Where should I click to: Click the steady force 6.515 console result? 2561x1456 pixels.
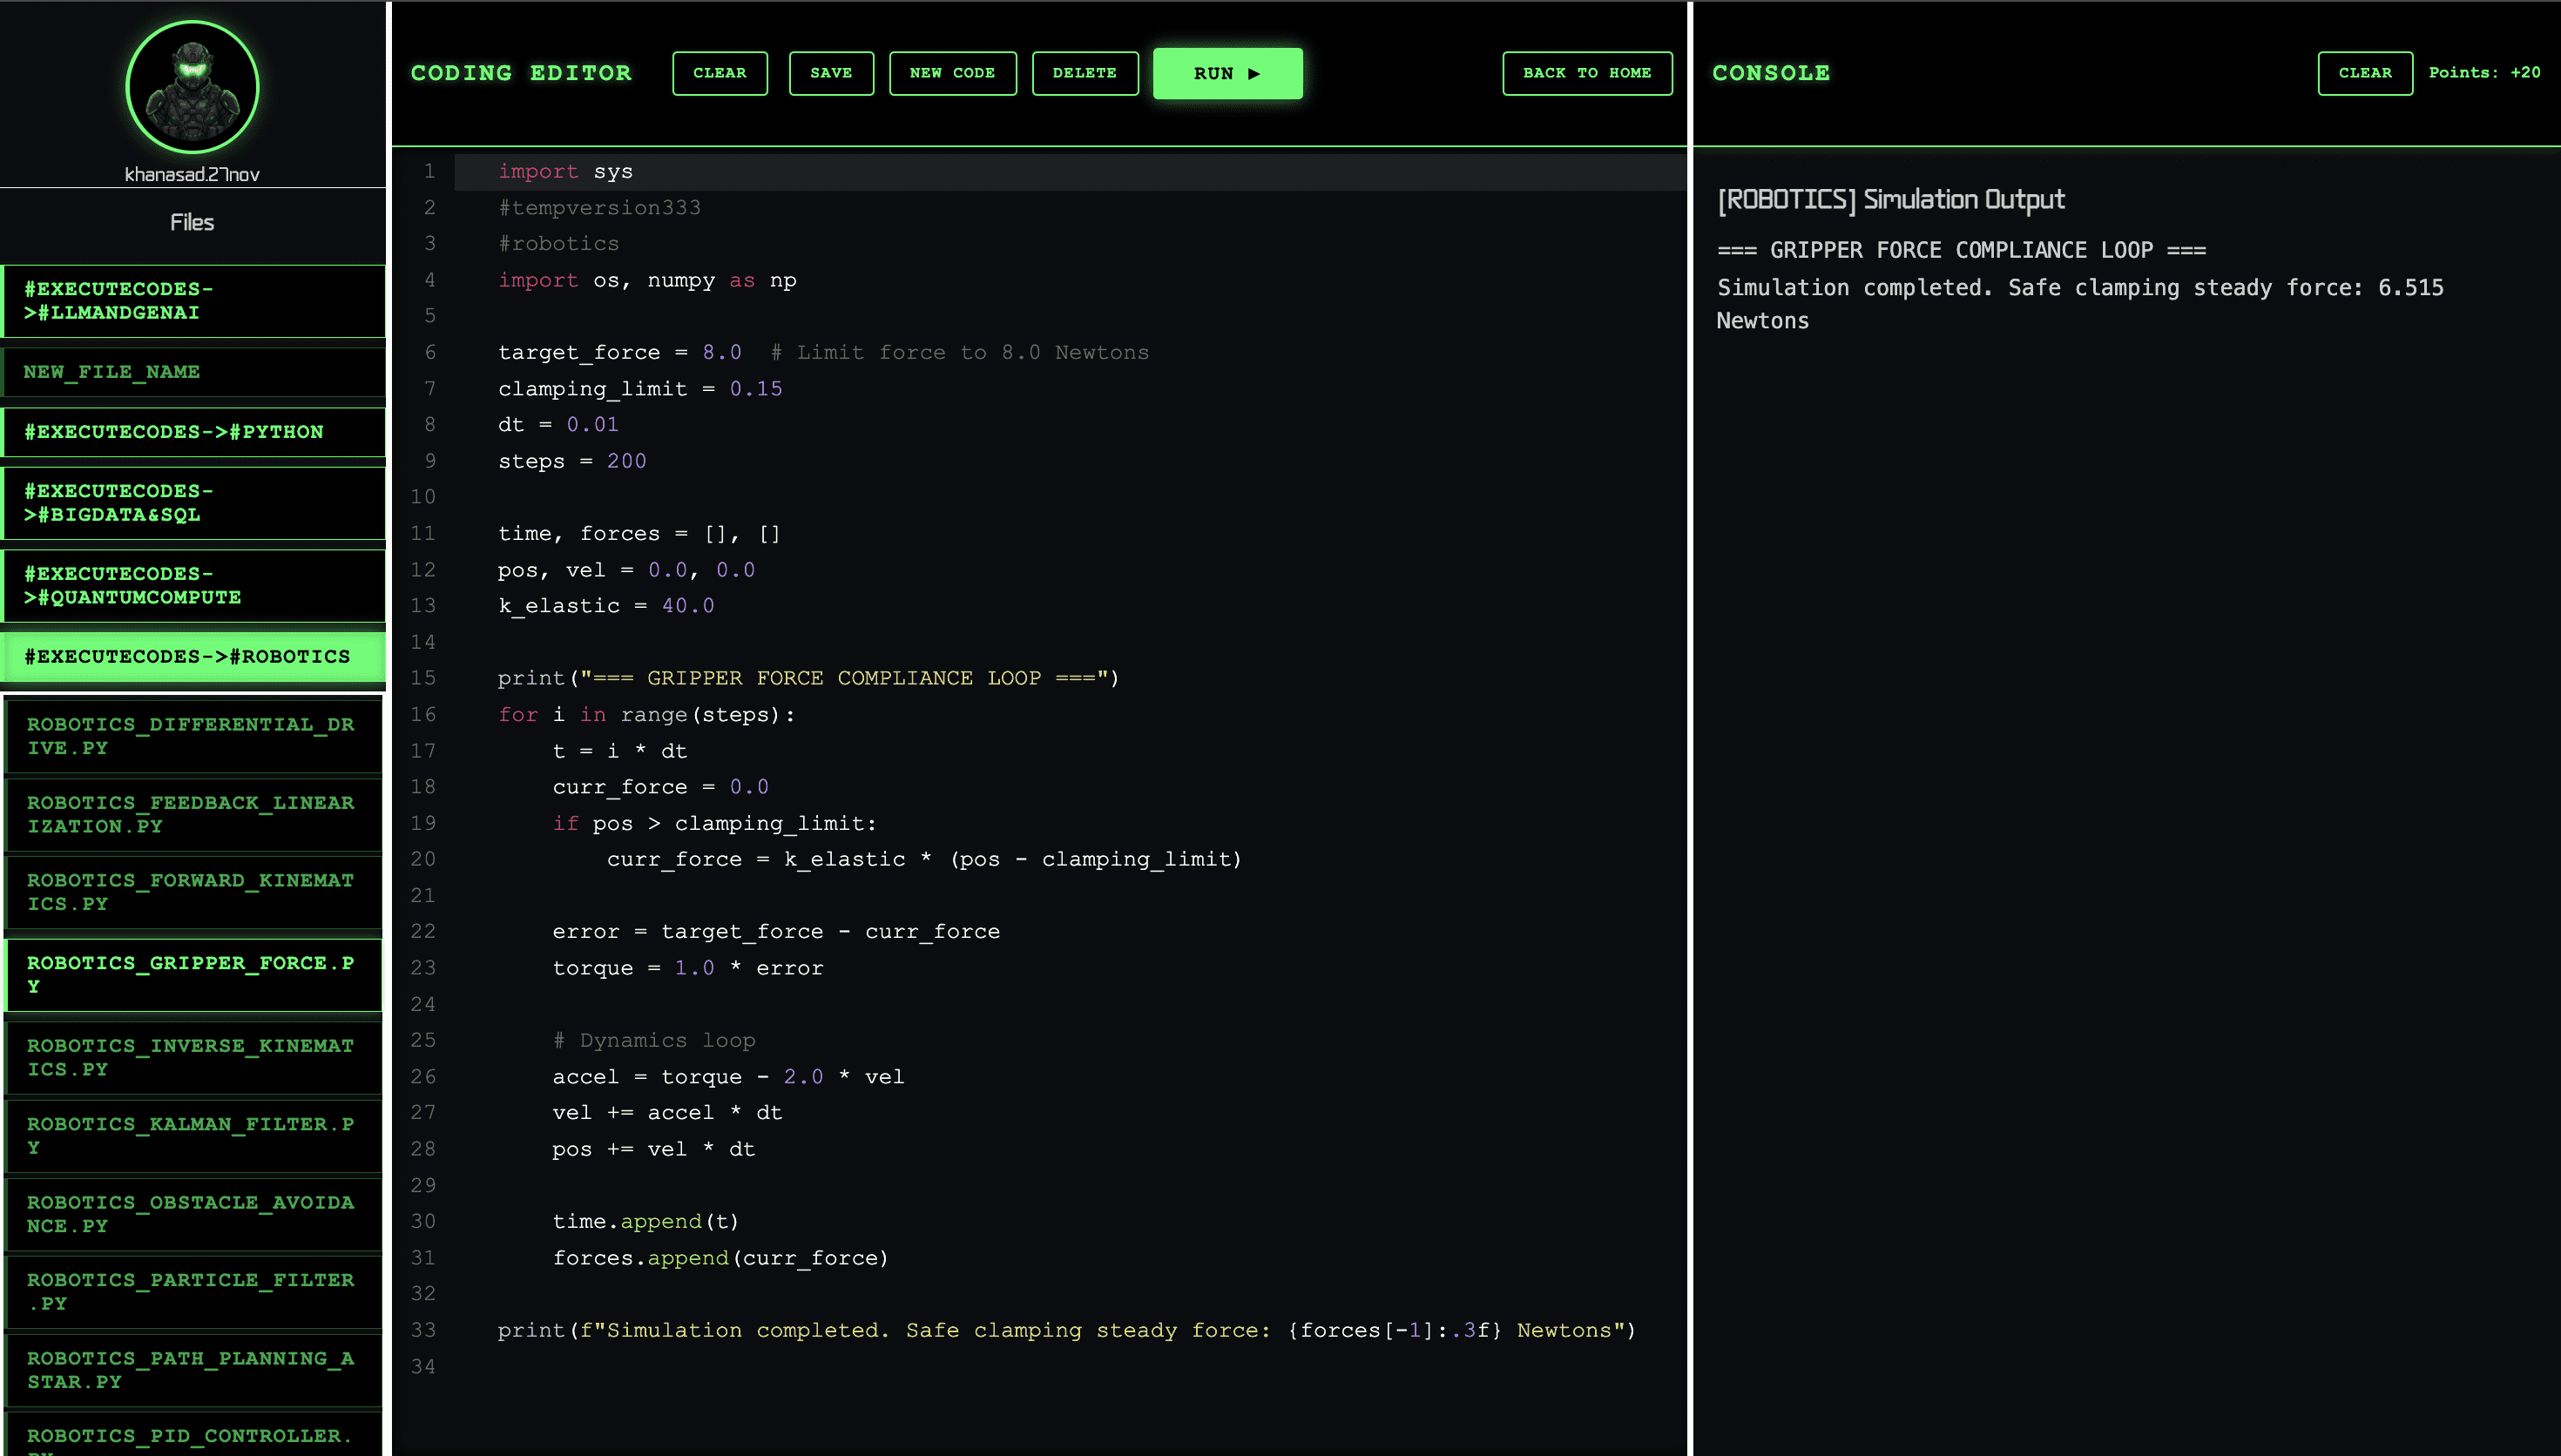pyautogui.click(x=2080, y=304)
